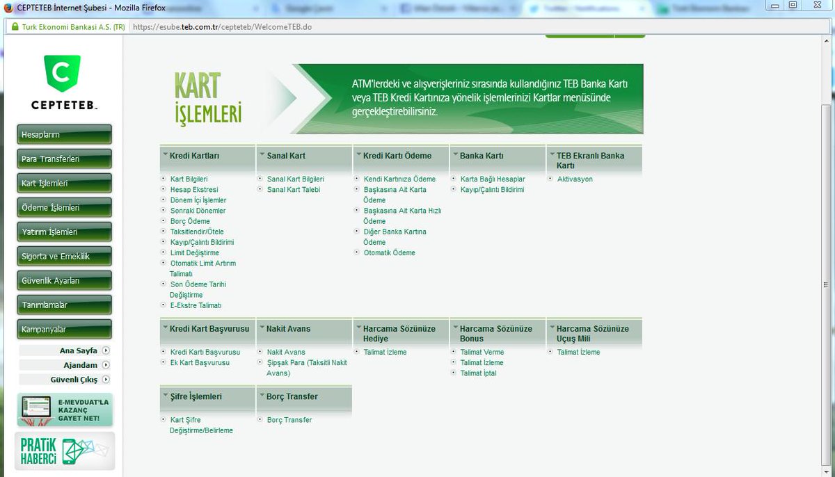Open the Talimat İptal link
Screen dimensions: 835x477
(x=478, y=373)
